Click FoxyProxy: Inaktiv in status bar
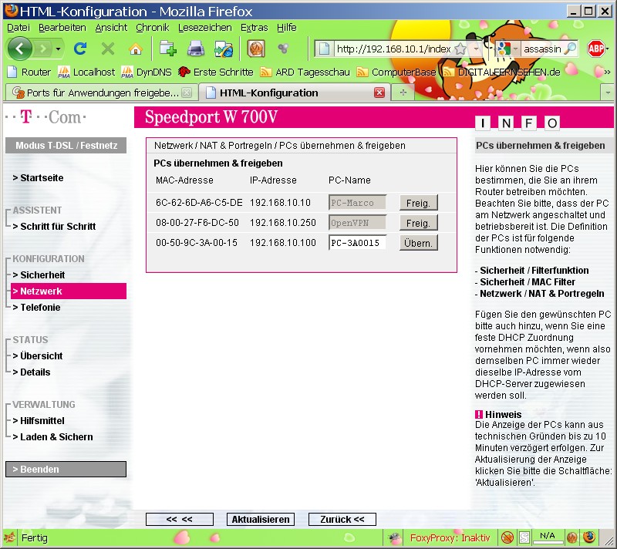The width and height of the screenshot is (617, 549). 450,537
